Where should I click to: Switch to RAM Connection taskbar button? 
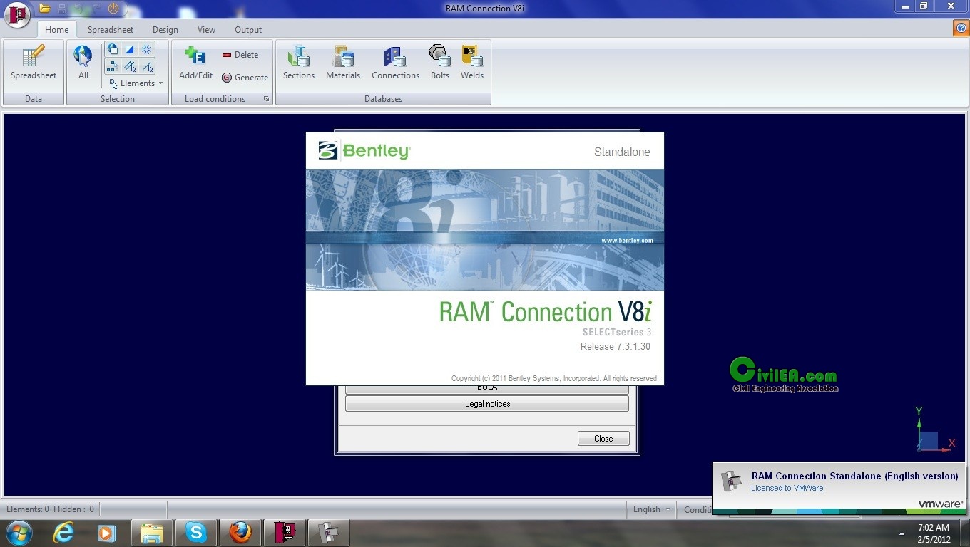tap(285, 532)
